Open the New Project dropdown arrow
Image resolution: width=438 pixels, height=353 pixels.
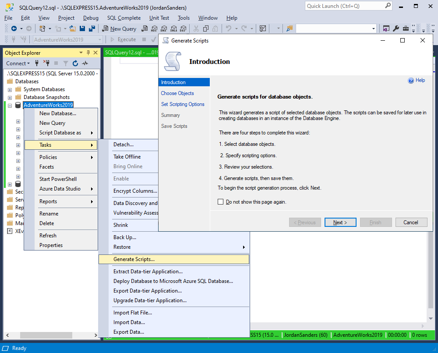click(x=50, y=28)
